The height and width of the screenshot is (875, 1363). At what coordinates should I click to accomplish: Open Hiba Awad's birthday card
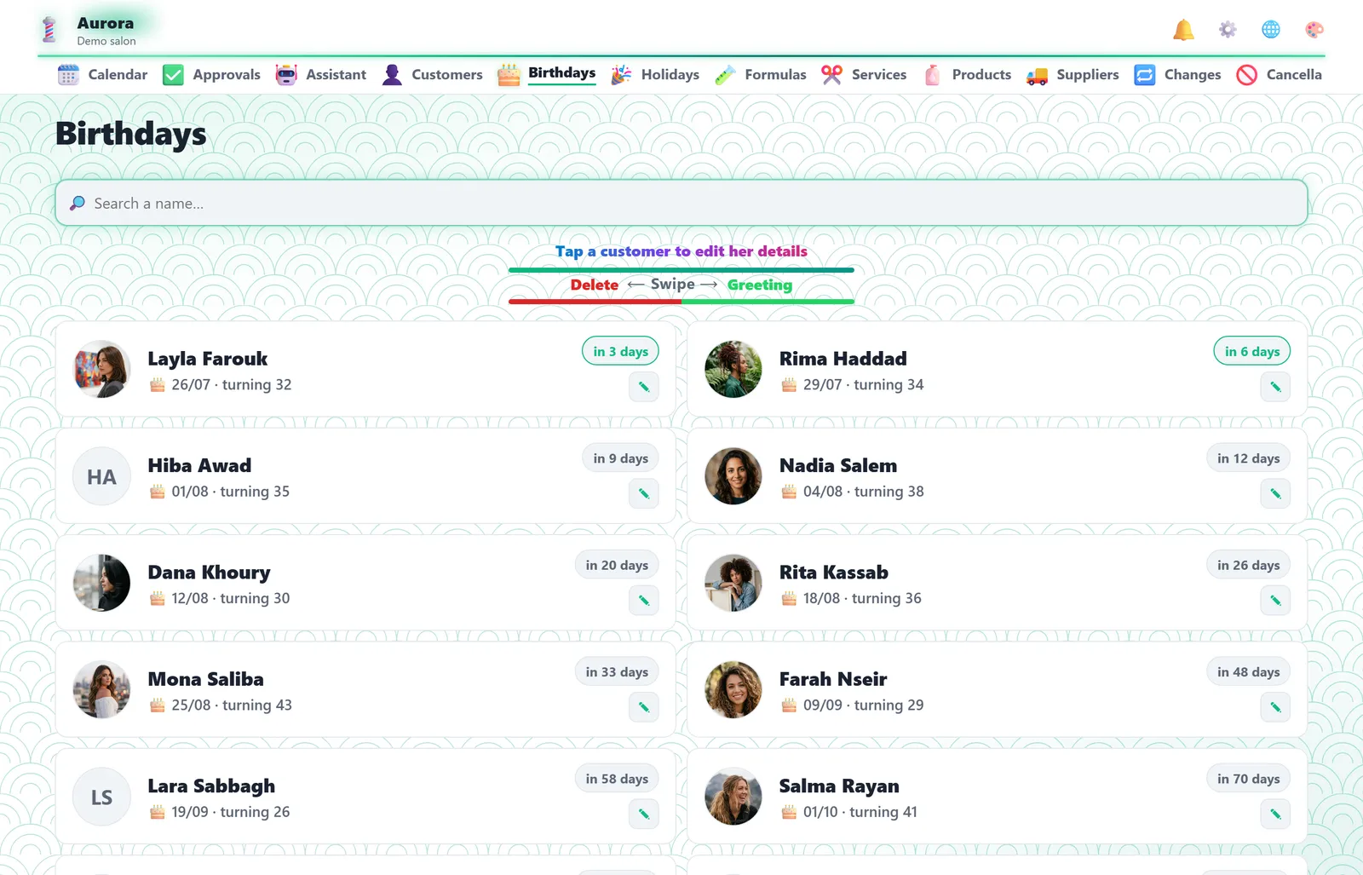(x=365, y=476)
